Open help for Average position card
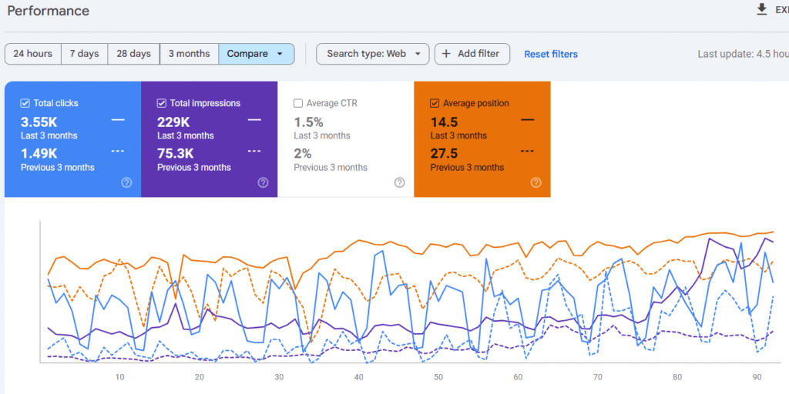The image size is (789, 394). coord(536,182)
